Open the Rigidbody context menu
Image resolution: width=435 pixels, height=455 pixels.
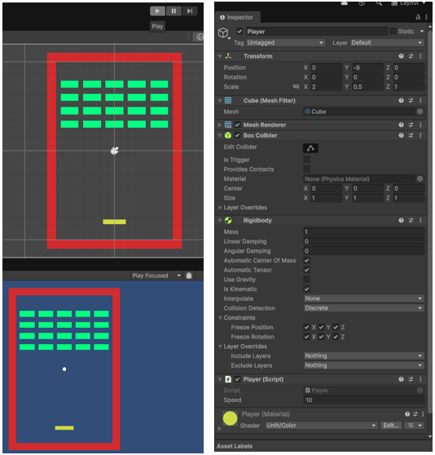pyautogui.click(x=420, y=220)
